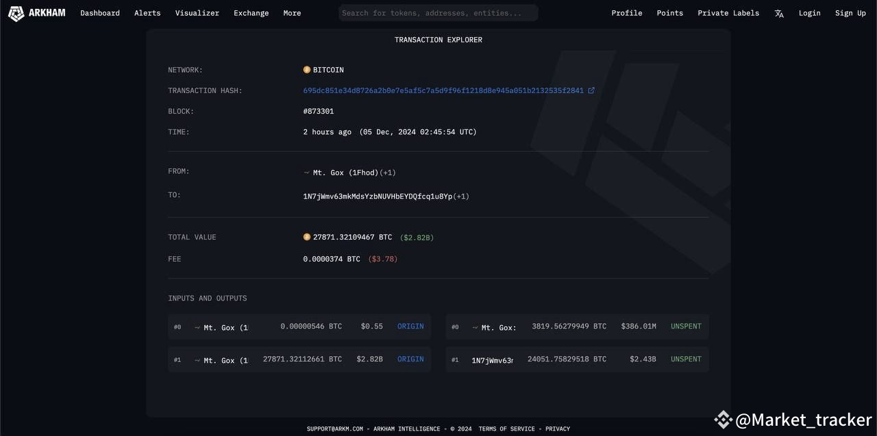This screenshot has width=877, height=436.
Task: Click the Bitcoin network icon
Action: point(307,70)
